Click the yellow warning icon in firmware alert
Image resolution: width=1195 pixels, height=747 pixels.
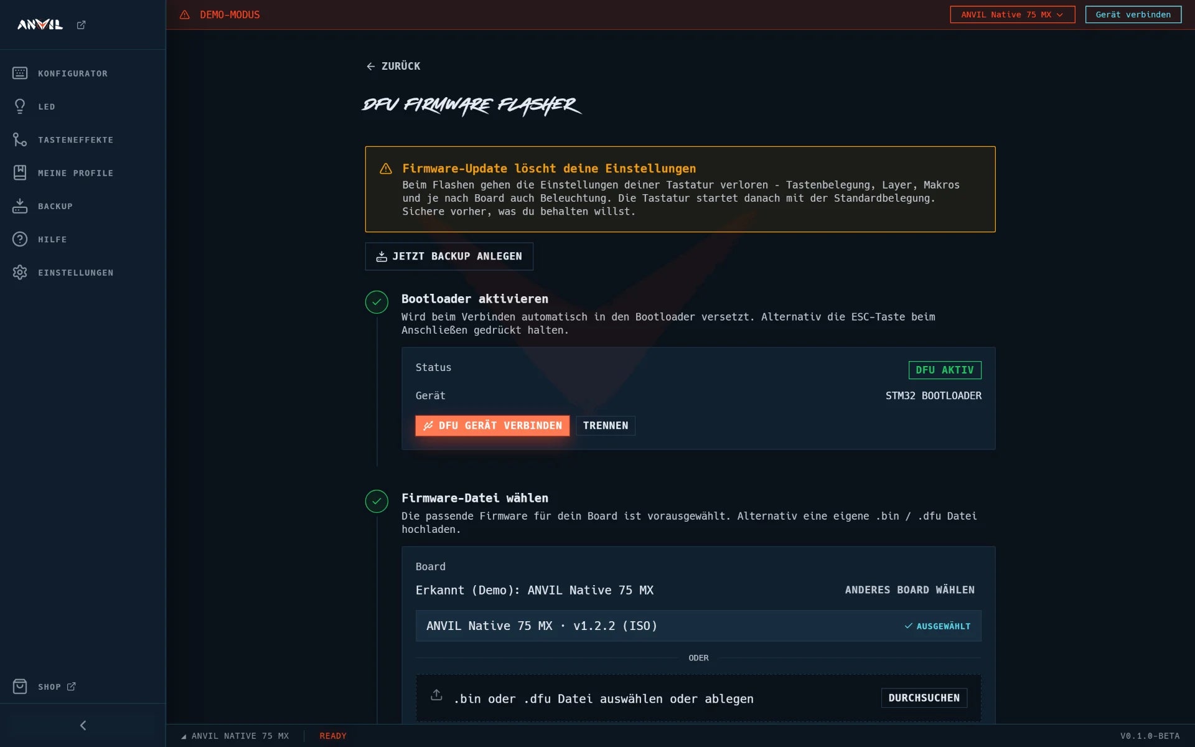click(x=386, y=169)
